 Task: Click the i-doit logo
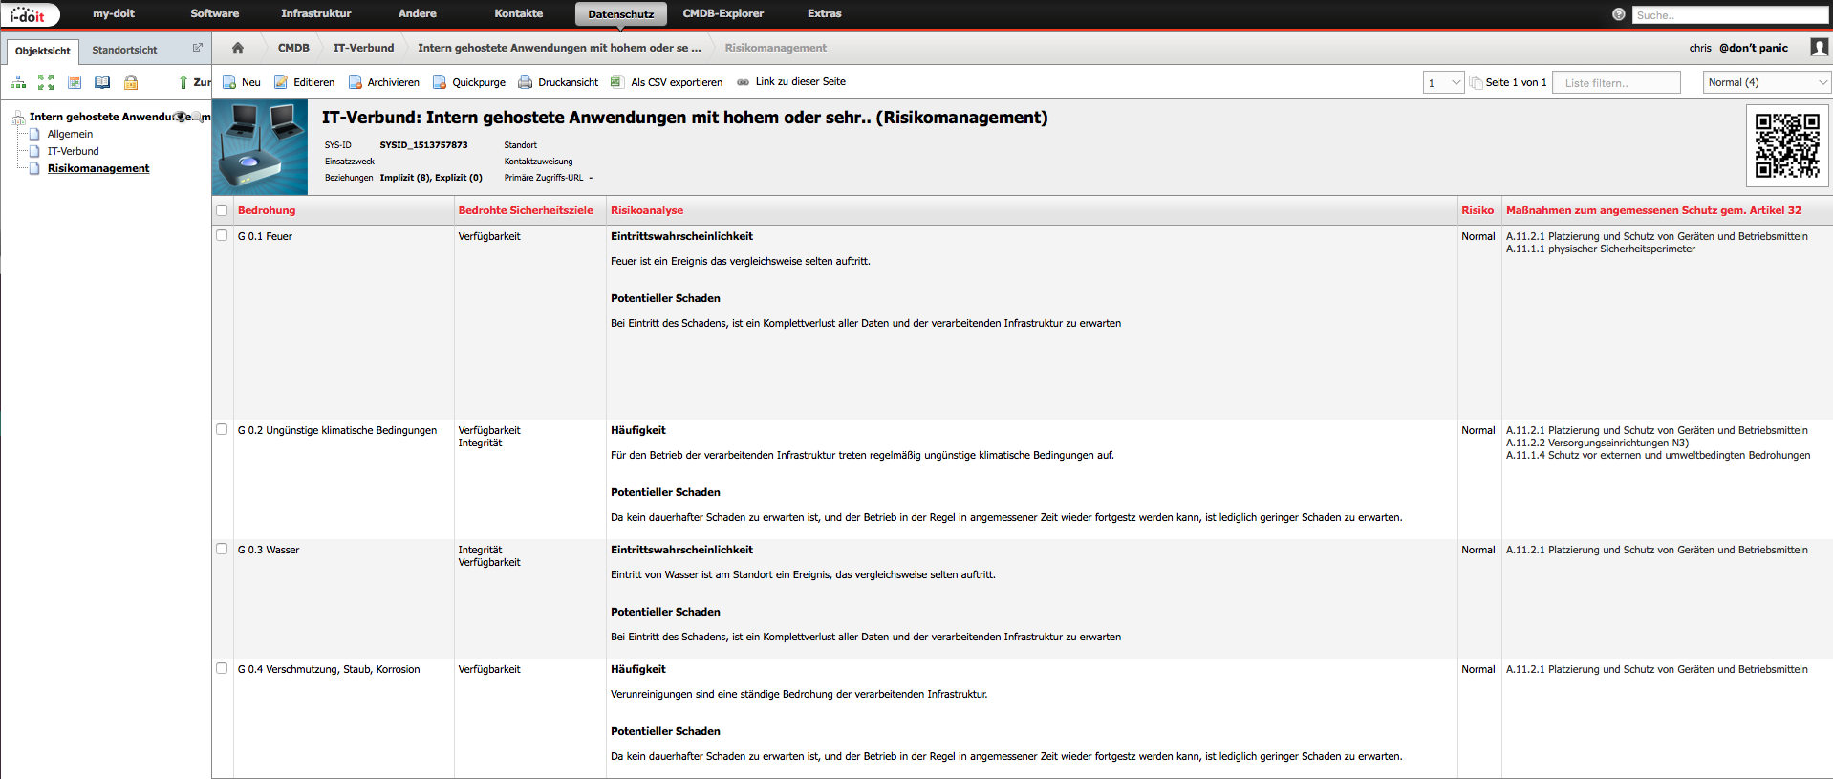[30, 14]
